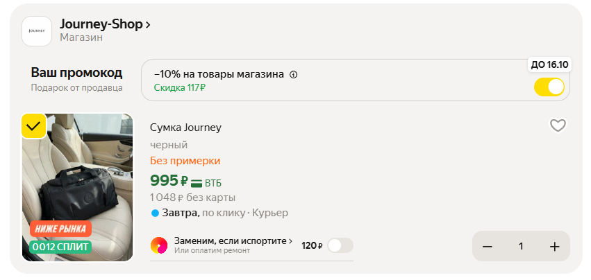Click the 'Ниже рынка' badge on photo

click(60, 229)
